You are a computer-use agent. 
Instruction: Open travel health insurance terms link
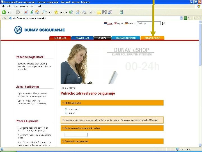32,102
